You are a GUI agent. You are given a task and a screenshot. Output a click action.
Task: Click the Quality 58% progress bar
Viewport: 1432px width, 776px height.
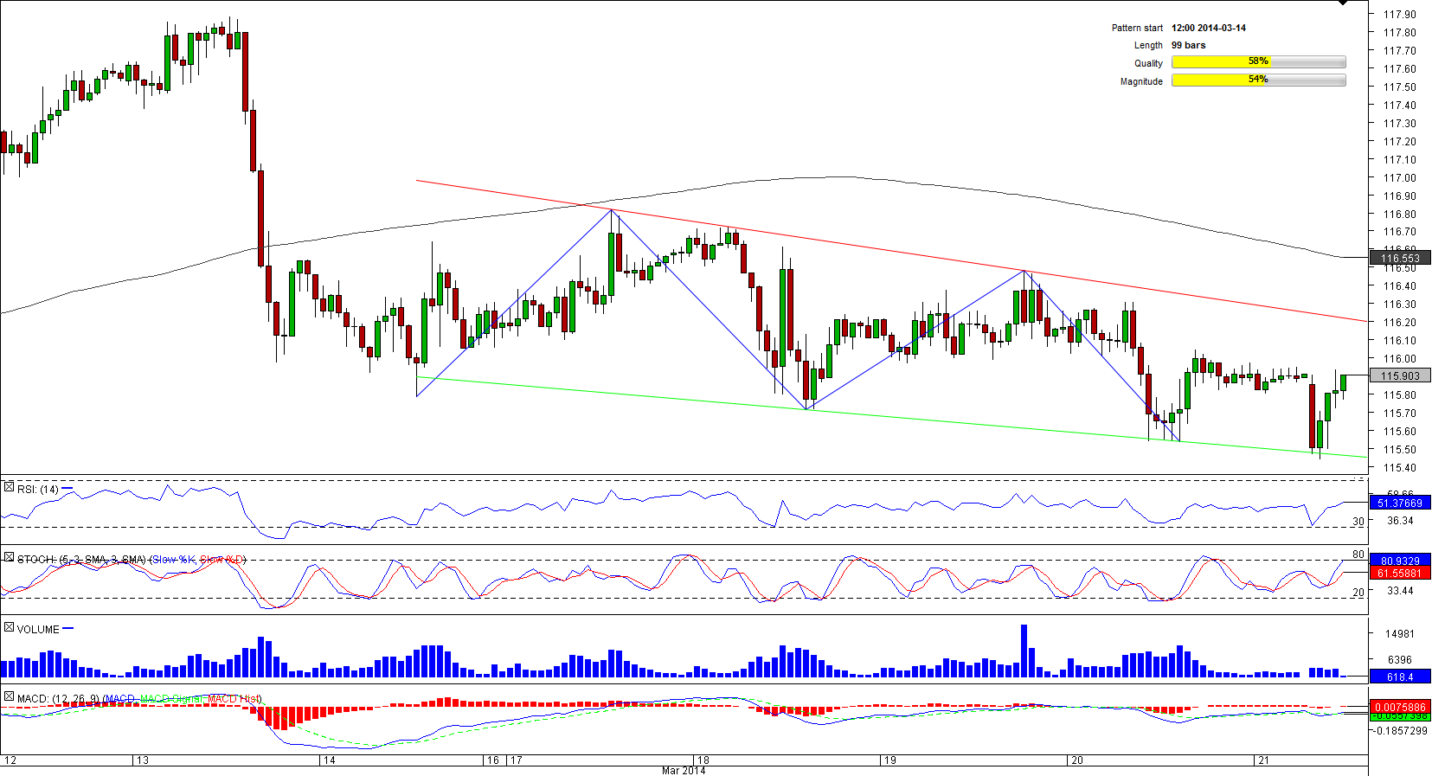click(x=1258, y=62)
